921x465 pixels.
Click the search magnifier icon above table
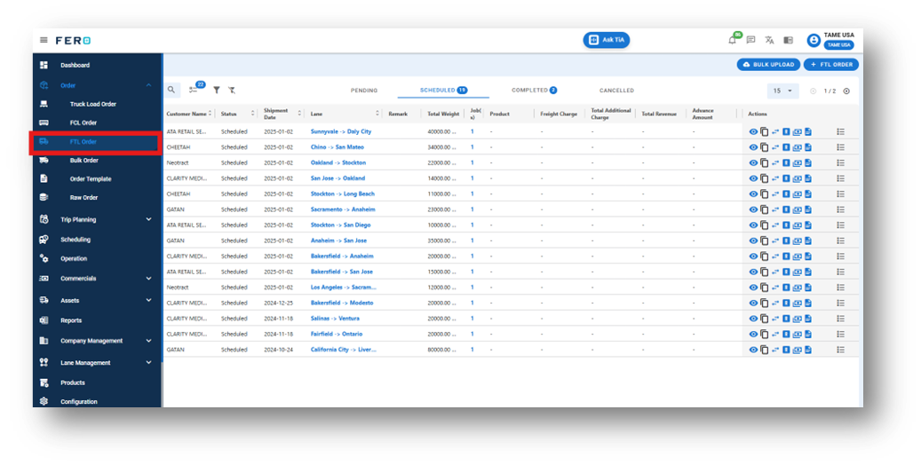click(x=171, y=90)
